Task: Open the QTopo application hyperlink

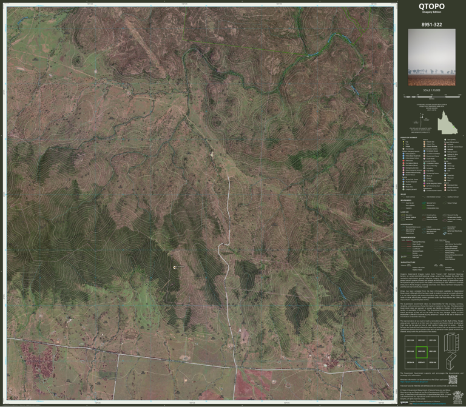Action: (414, 382)
